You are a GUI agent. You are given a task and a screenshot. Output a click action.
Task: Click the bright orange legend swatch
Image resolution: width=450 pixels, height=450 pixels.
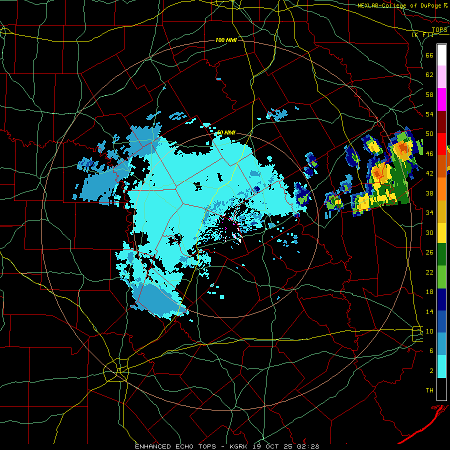tap(441, 189)
